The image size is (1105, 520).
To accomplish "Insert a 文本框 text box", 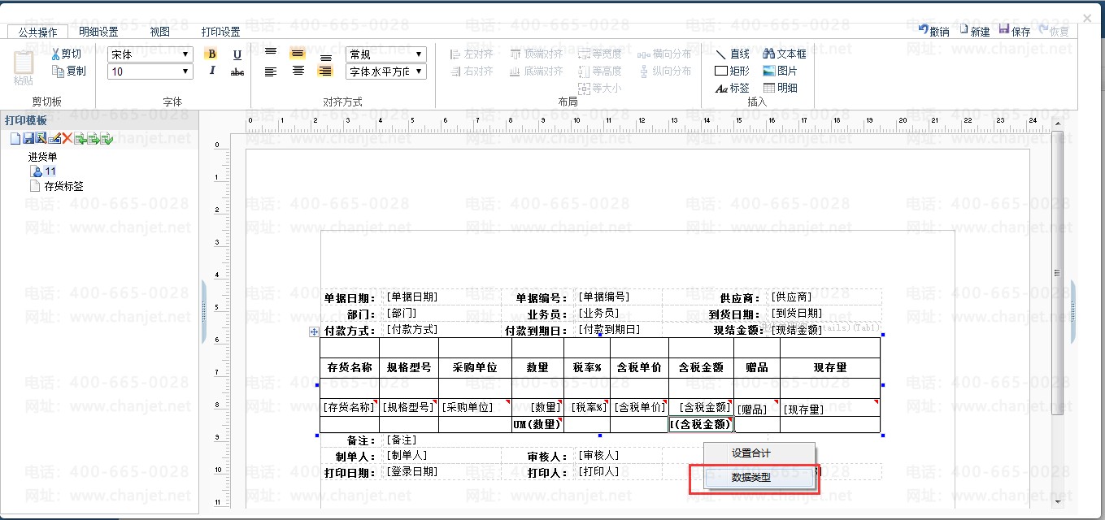I will pos(784,54).
